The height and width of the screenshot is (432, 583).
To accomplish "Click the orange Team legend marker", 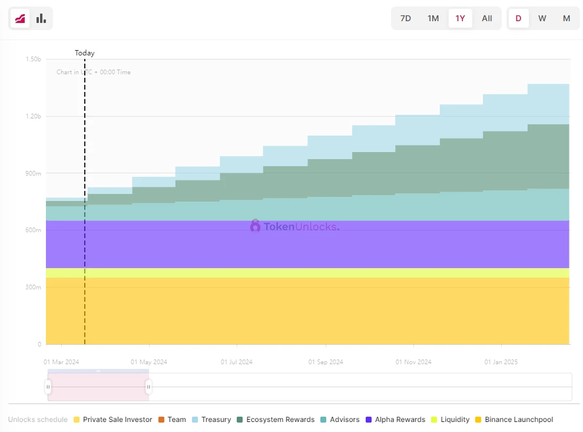I will pyautogui.click(x=161, y=420).
